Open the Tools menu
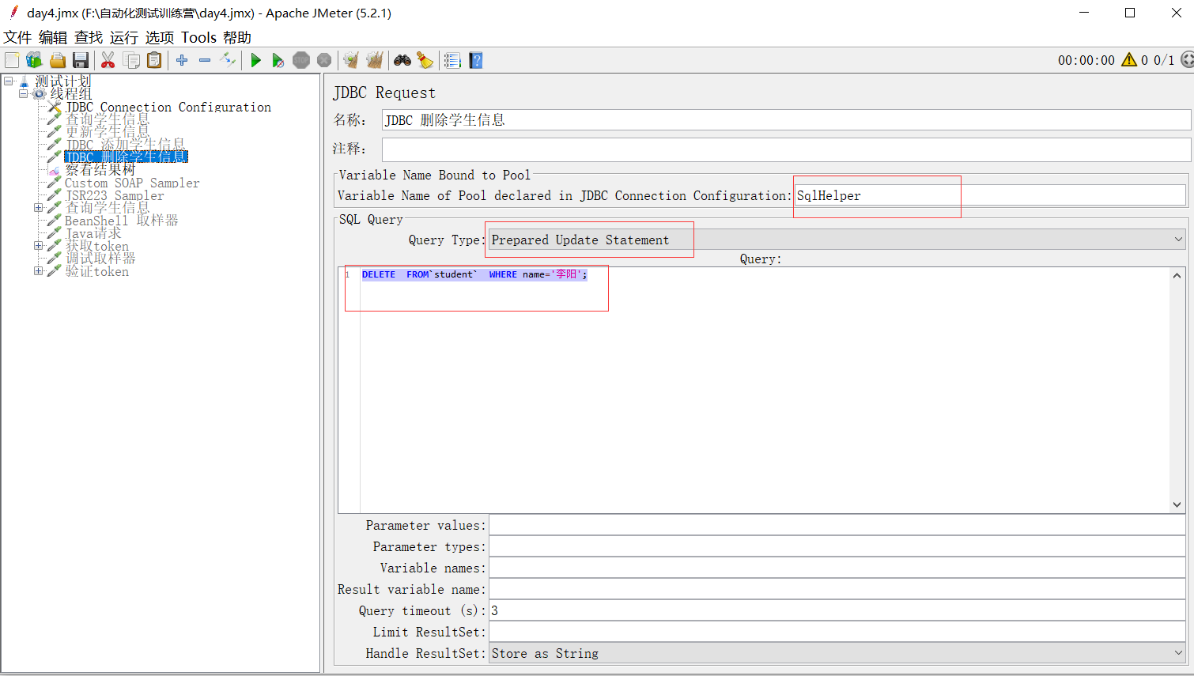The width and height of the screenshot is (1194, 676). [198, 37]
